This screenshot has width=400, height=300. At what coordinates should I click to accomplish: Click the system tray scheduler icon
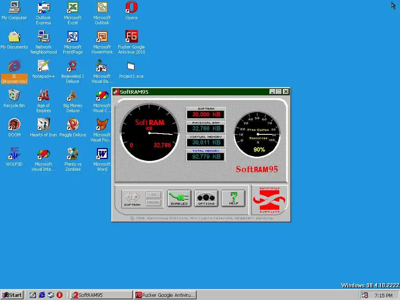point(365,295)
